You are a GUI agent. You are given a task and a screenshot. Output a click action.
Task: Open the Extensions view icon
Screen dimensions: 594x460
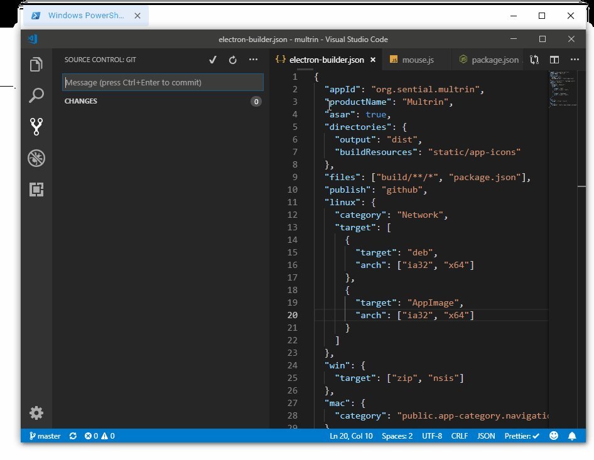tap(36, 190)
